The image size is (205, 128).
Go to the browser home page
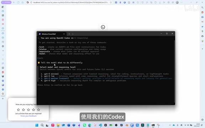tap(22, 2)
